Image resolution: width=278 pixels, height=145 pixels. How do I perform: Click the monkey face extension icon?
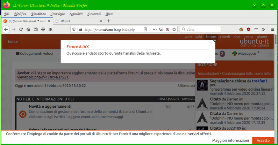pos(241,30)
